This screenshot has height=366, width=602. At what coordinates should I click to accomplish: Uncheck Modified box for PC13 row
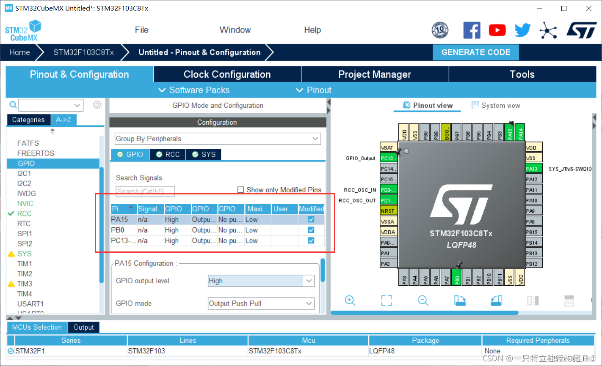click(x=311, y=240)
